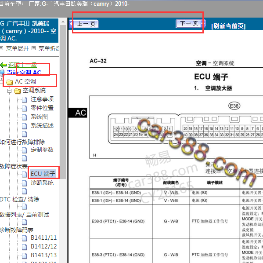This screenshot has height=263, width=263.
Task: Select the AC 空调 folder node
Action: (x=25, y=81)
